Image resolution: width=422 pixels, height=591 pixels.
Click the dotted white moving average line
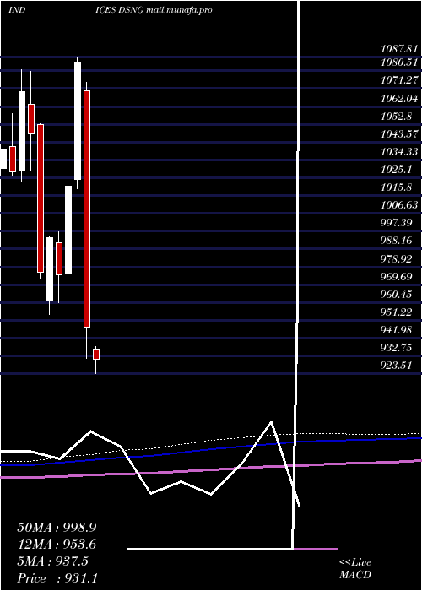(x=211, y=440)
